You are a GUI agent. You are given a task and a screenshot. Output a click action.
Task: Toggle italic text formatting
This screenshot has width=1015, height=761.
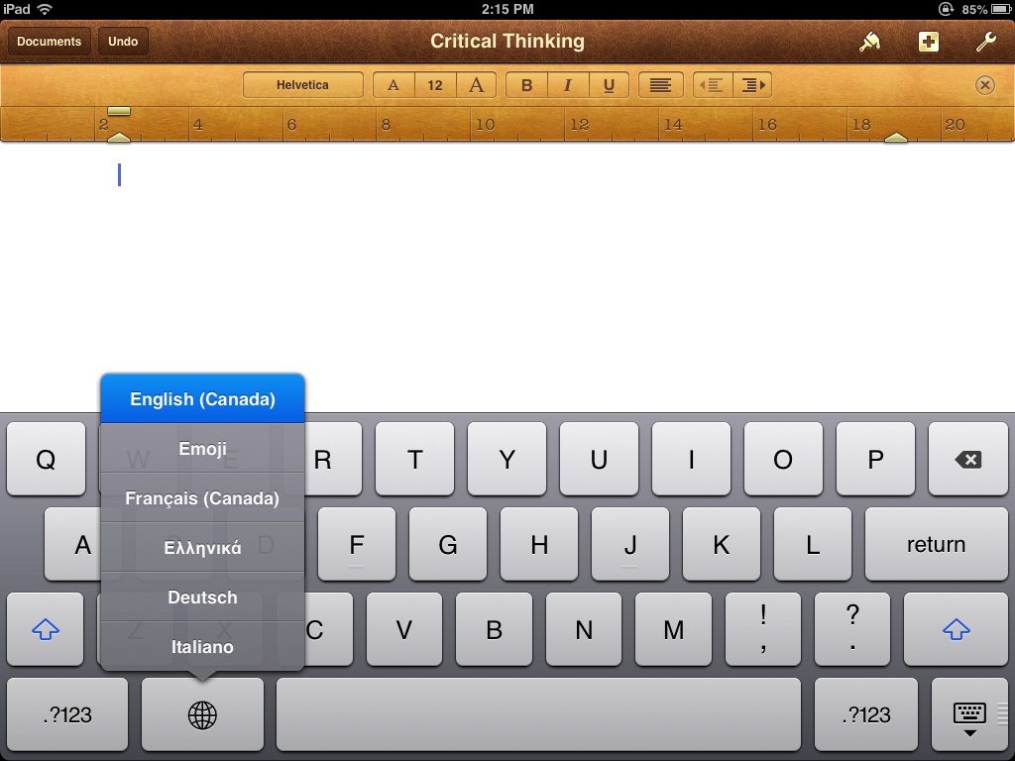click(567, 85)
